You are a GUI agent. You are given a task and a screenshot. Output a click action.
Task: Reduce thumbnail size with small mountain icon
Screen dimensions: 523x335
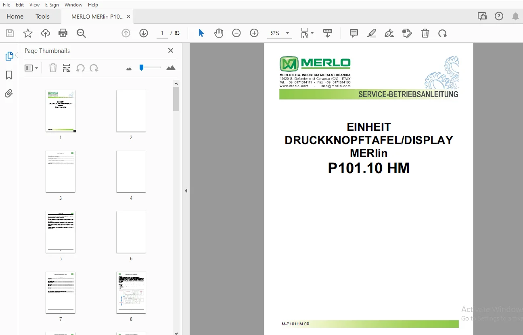click(x=129, y=69)
